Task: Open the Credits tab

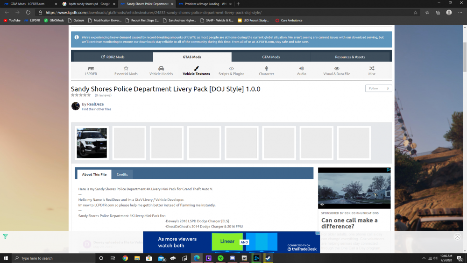Action: 122,174
